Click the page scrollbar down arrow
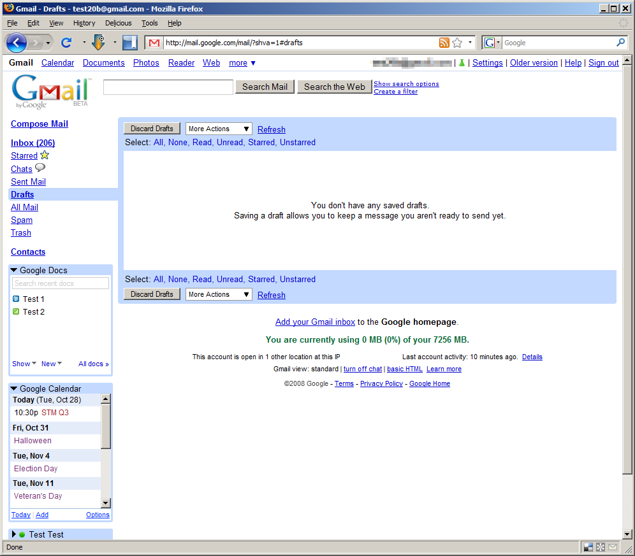Screen dimensions: 635x556 (627, 534)
